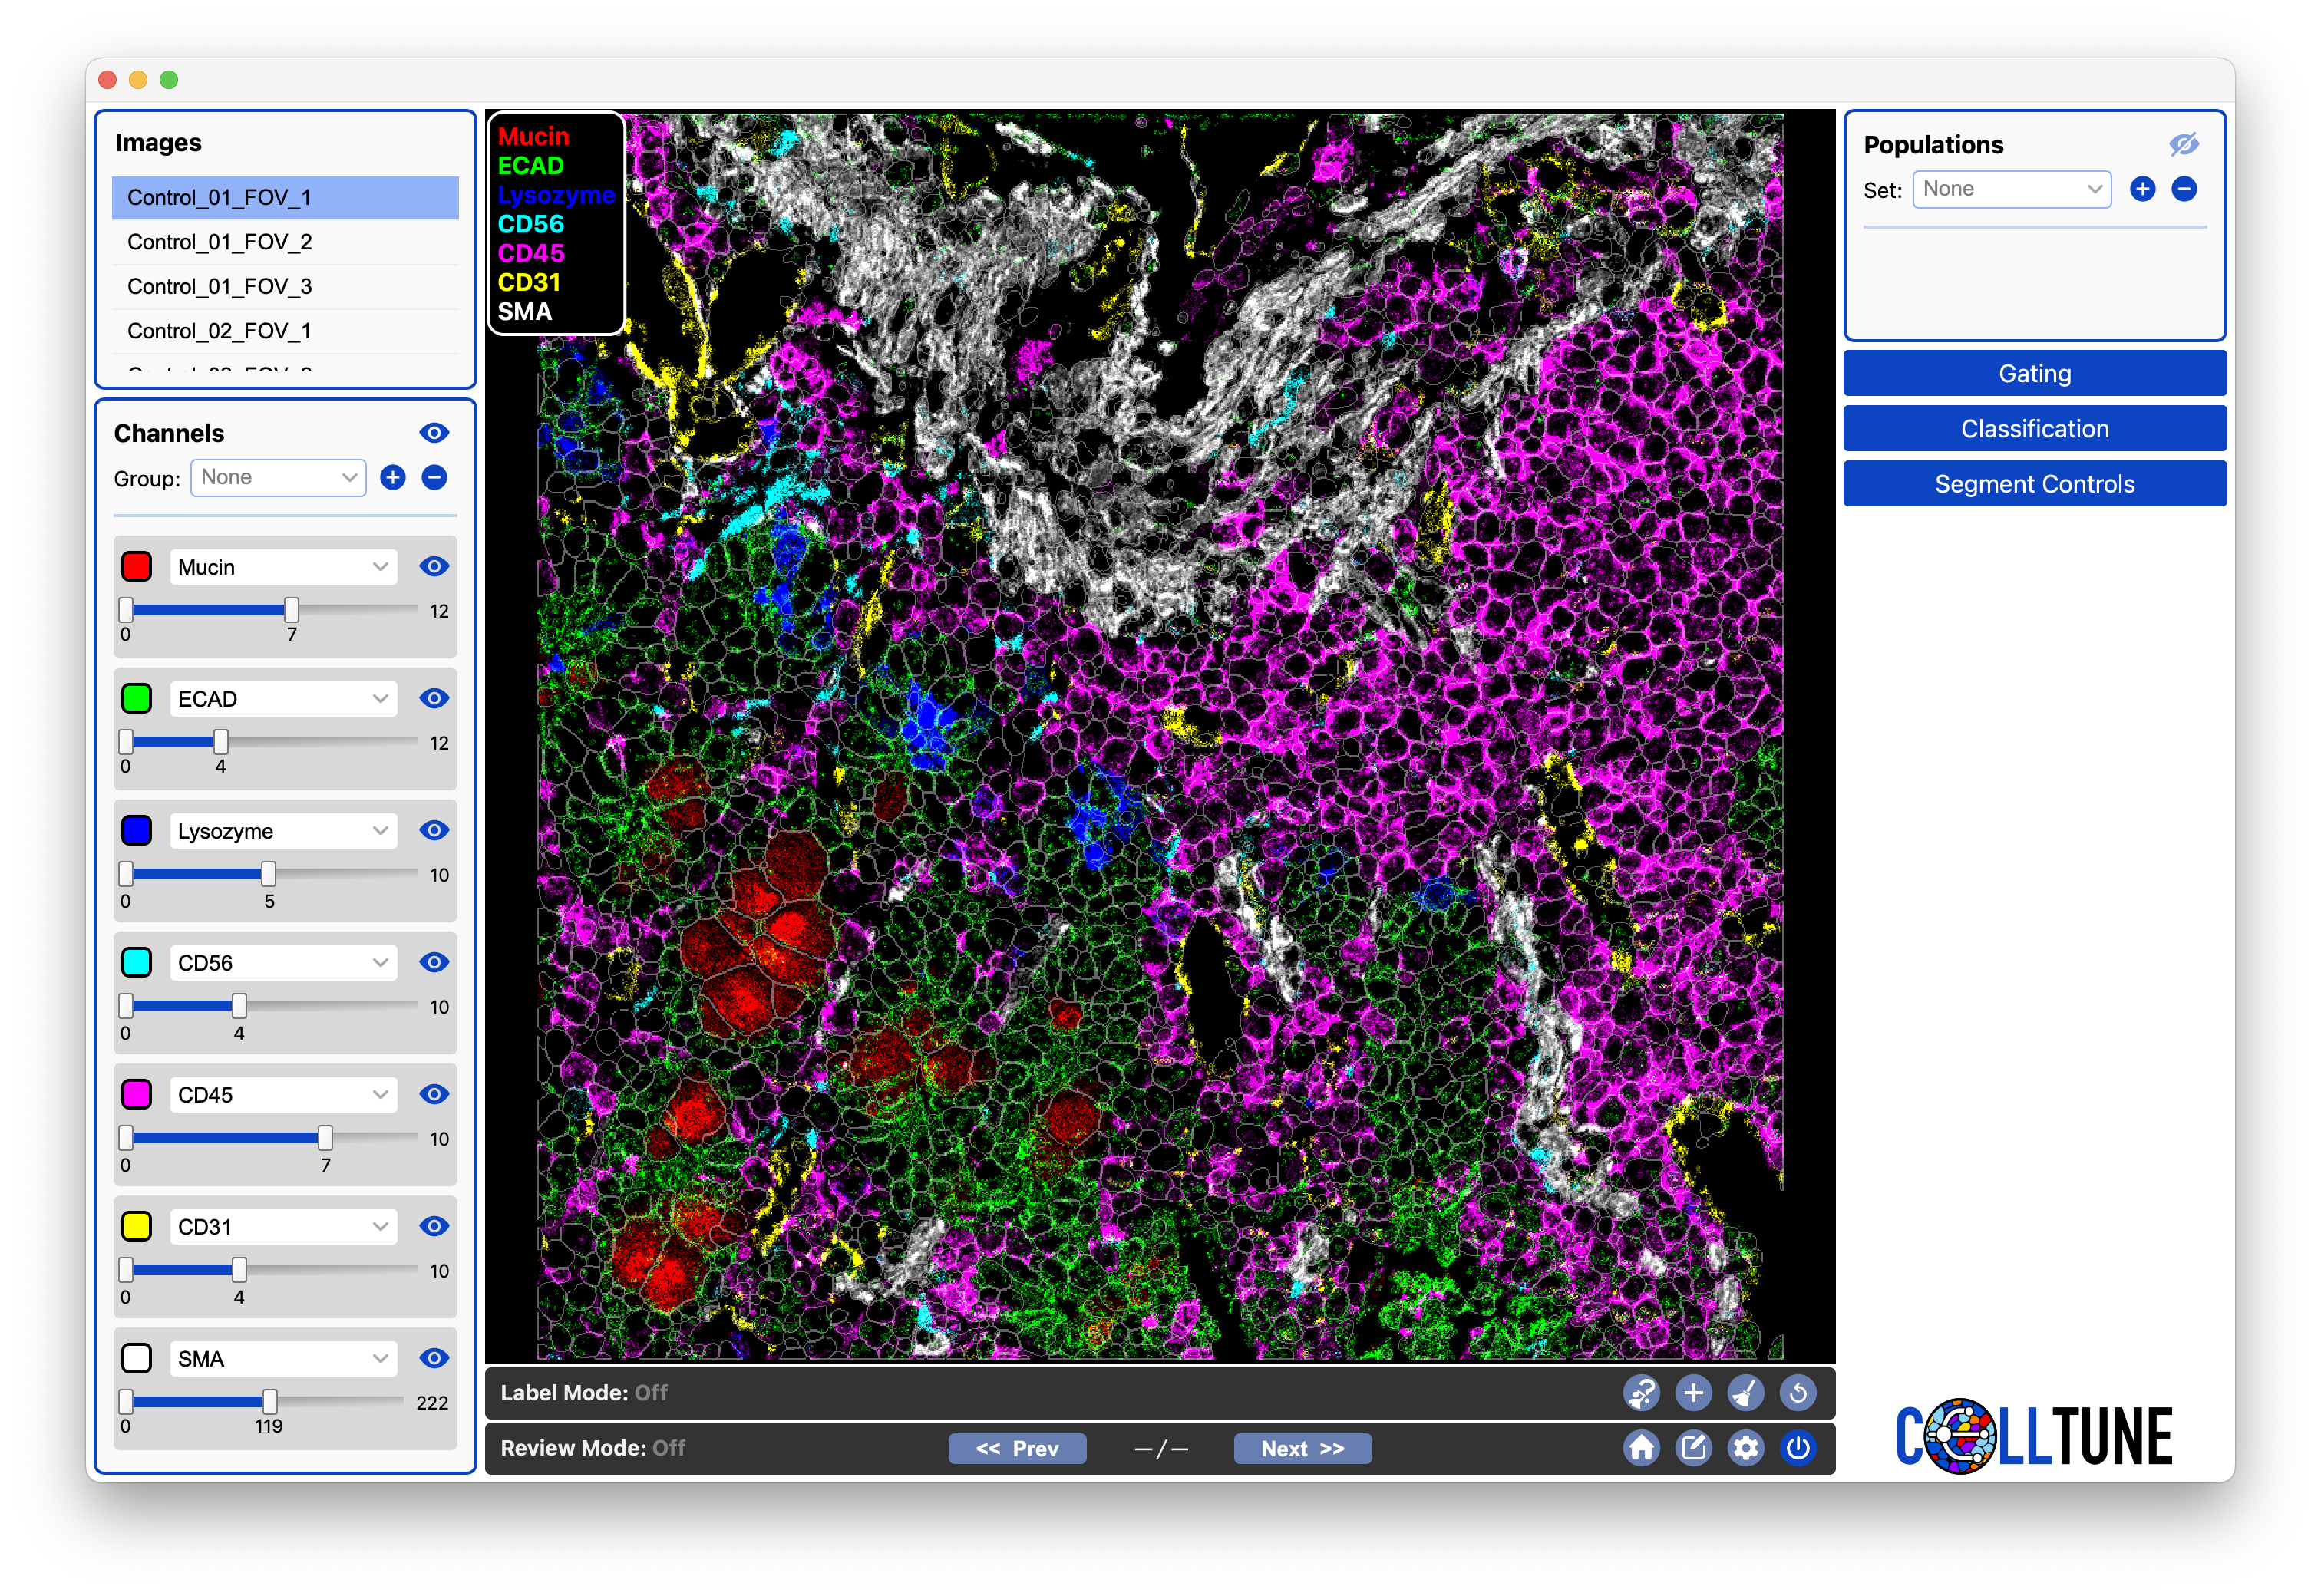Open the channel Group dropdown

[x=278, y=478]
